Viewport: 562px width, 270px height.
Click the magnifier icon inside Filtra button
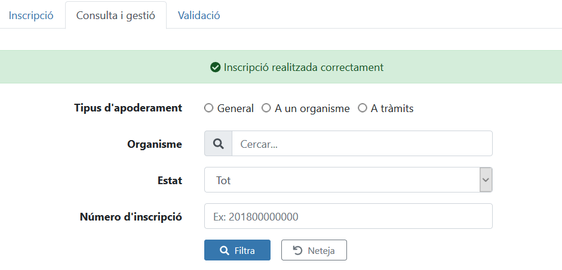click(x=225, y=251)
